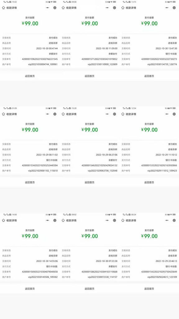Viewport: 179px width, 319px height.
Task: Tap the home icon in the 01:09 screenshot
Action: coord(3,114)
